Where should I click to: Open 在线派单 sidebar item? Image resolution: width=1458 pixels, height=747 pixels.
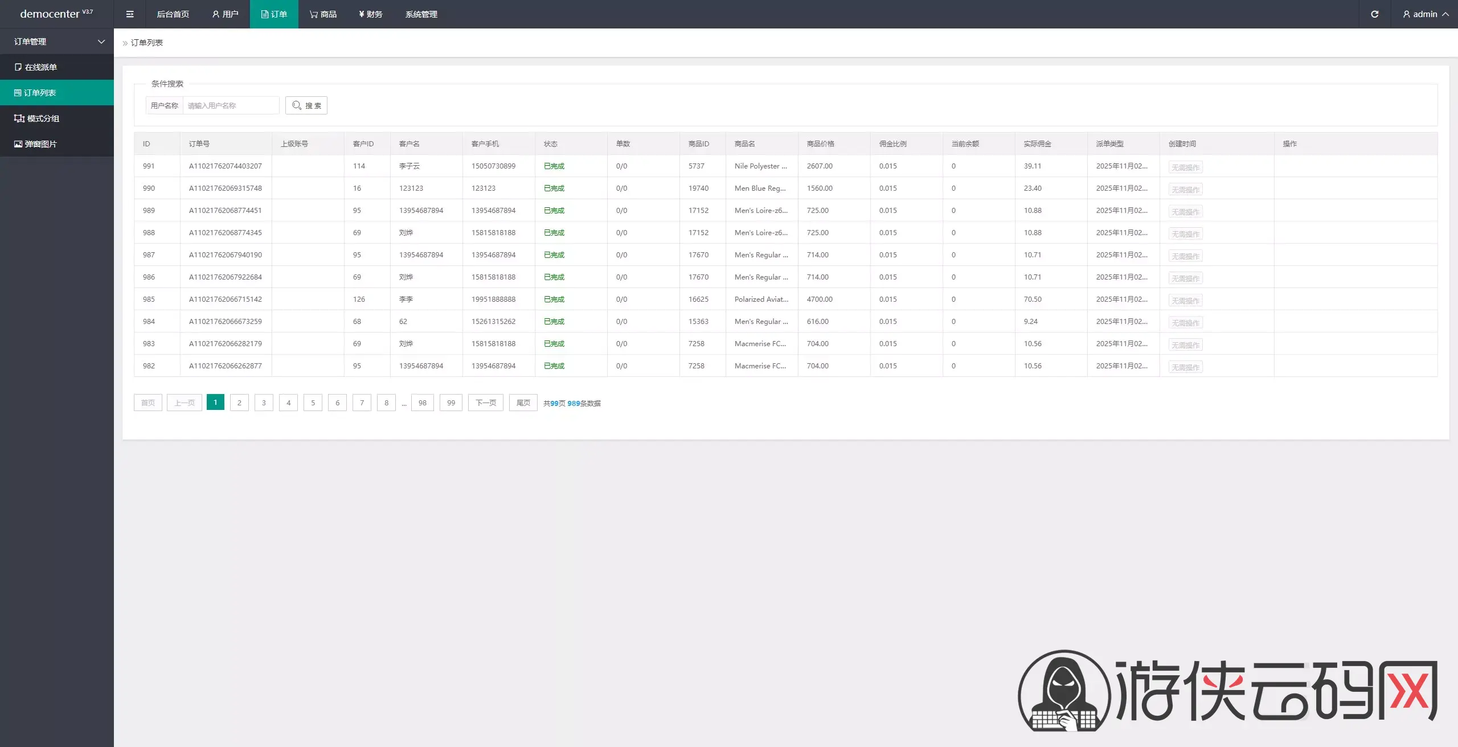point(40,67)
